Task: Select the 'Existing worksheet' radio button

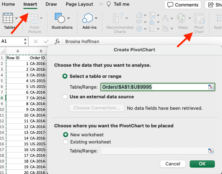Action: [x=65, y=142]
